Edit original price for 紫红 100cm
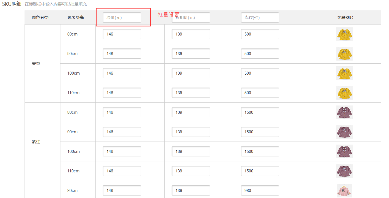Viewport: 389px width, 198px height. pyautogui.click(x=122, y=151)
